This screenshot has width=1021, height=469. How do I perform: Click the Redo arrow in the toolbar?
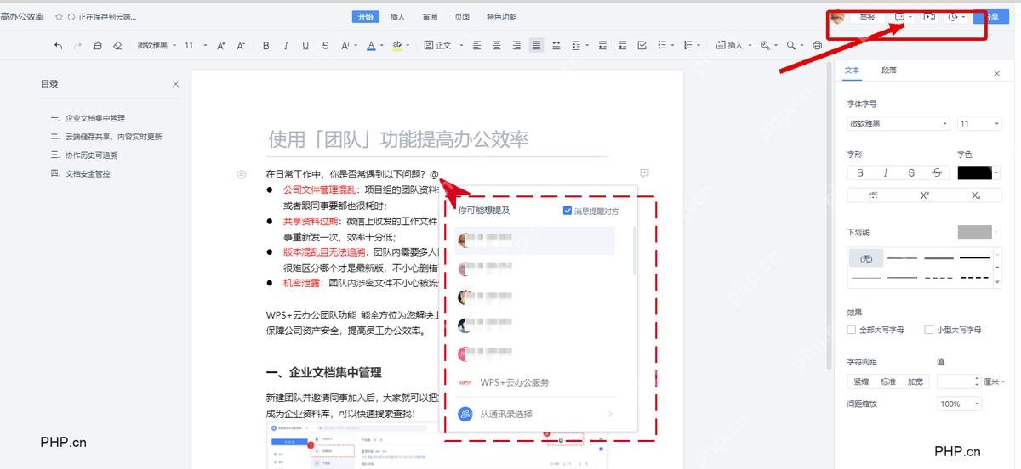point(77,46)
